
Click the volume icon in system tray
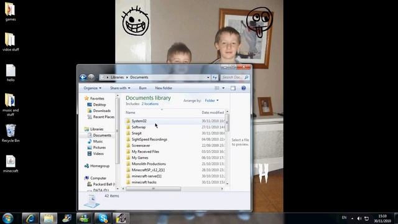[359, 218]
